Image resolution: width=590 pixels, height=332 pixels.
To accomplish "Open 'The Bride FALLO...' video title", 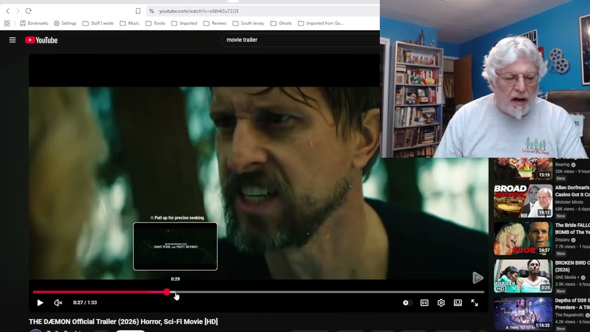I will pyautogui.click(x=572, y=229).
